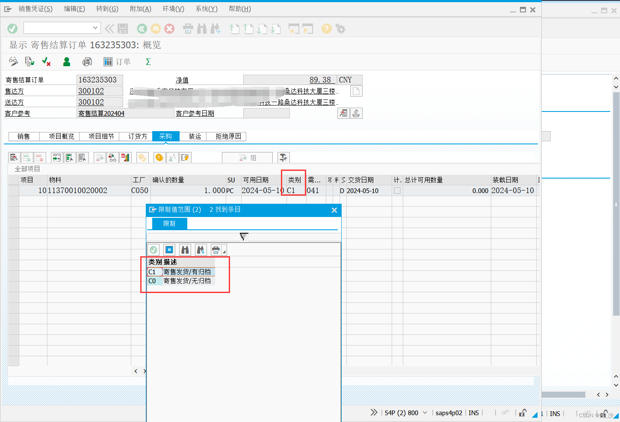Open the 系统(Y) menu
Viewport: 620px width, 422px height.
tap(207, 9)
